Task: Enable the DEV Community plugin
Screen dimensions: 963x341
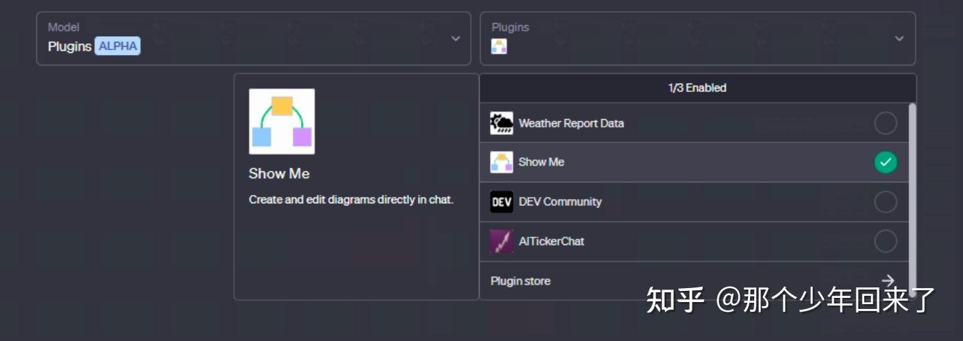Action: click(x=885, y=202)
